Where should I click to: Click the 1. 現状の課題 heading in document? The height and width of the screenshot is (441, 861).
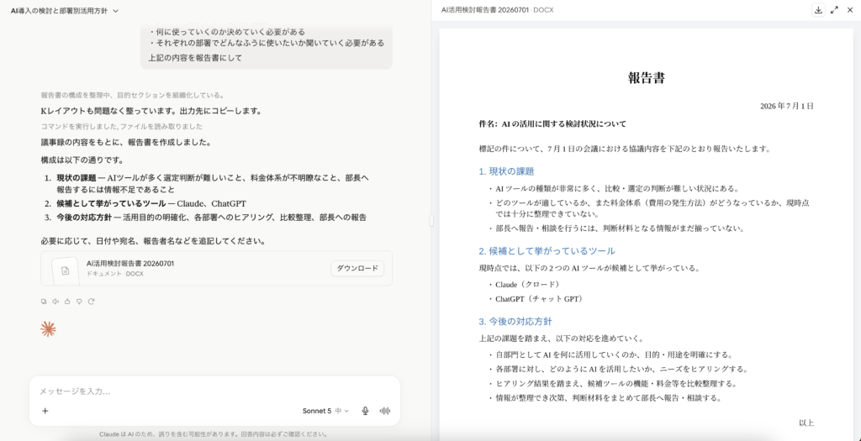coord(505,171)
